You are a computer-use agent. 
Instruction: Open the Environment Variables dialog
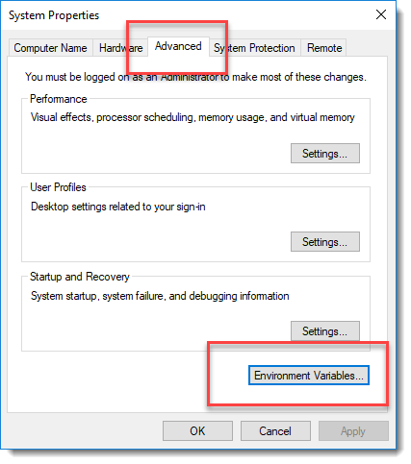coord(309,376)
